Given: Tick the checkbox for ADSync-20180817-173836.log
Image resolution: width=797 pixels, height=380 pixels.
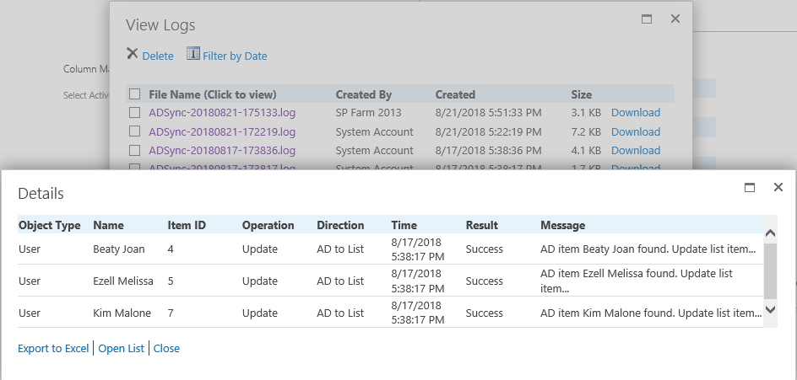Looking at the screenshot, I should pyautogui.click(x=134, y=150).
